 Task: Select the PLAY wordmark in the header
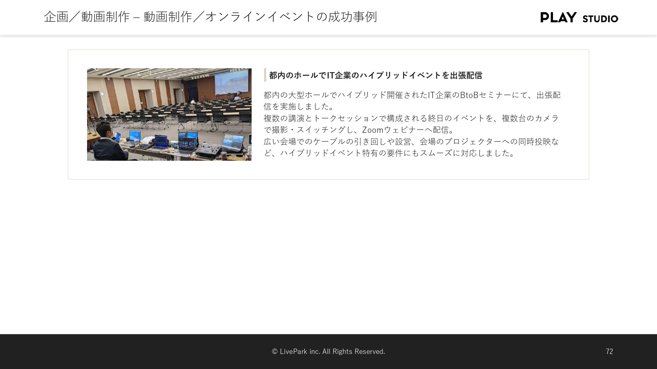[559, 18]
